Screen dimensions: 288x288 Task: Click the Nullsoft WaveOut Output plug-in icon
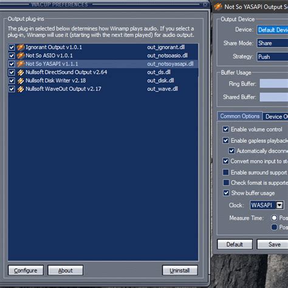[21, 89]
